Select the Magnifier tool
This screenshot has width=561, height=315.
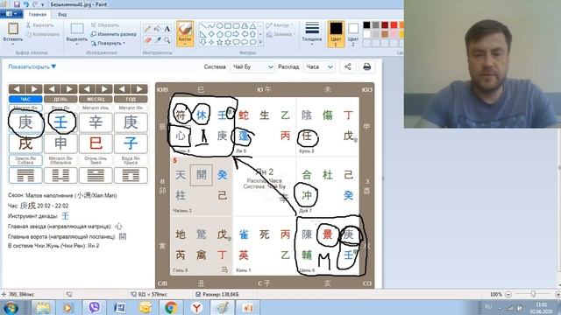click(x=167, y=40)
